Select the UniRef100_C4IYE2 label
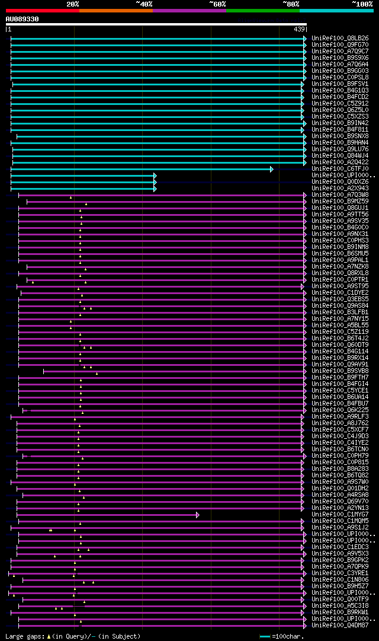The height and width of the screenshot is (641, 379). click(340, 444)
